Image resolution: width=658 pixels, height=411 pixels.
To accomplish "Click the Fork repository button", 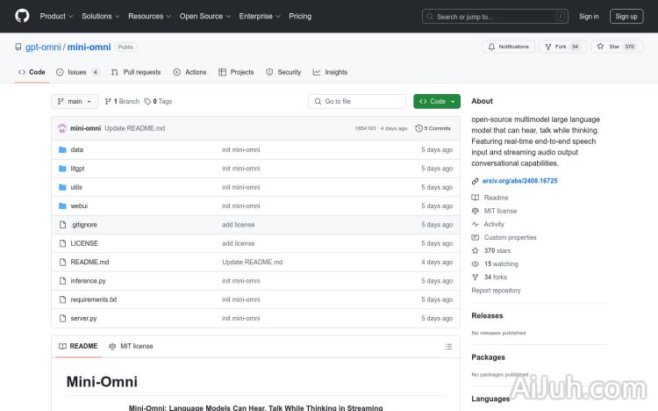I will pos(561,47).
